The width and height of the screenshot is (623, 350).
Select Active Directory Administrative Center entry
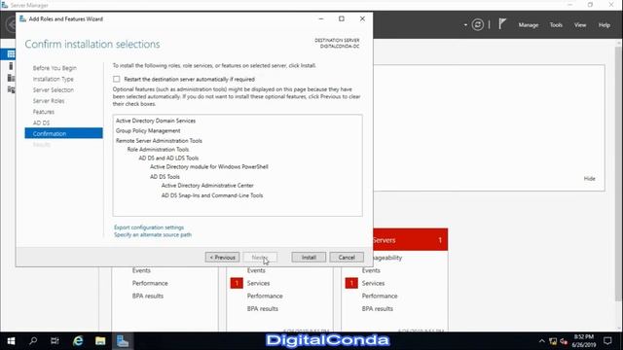click(207, 186)
